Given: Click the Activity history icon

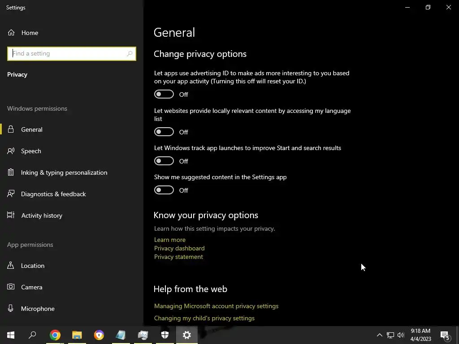Looking at the screenshot, I should point(11,215).
